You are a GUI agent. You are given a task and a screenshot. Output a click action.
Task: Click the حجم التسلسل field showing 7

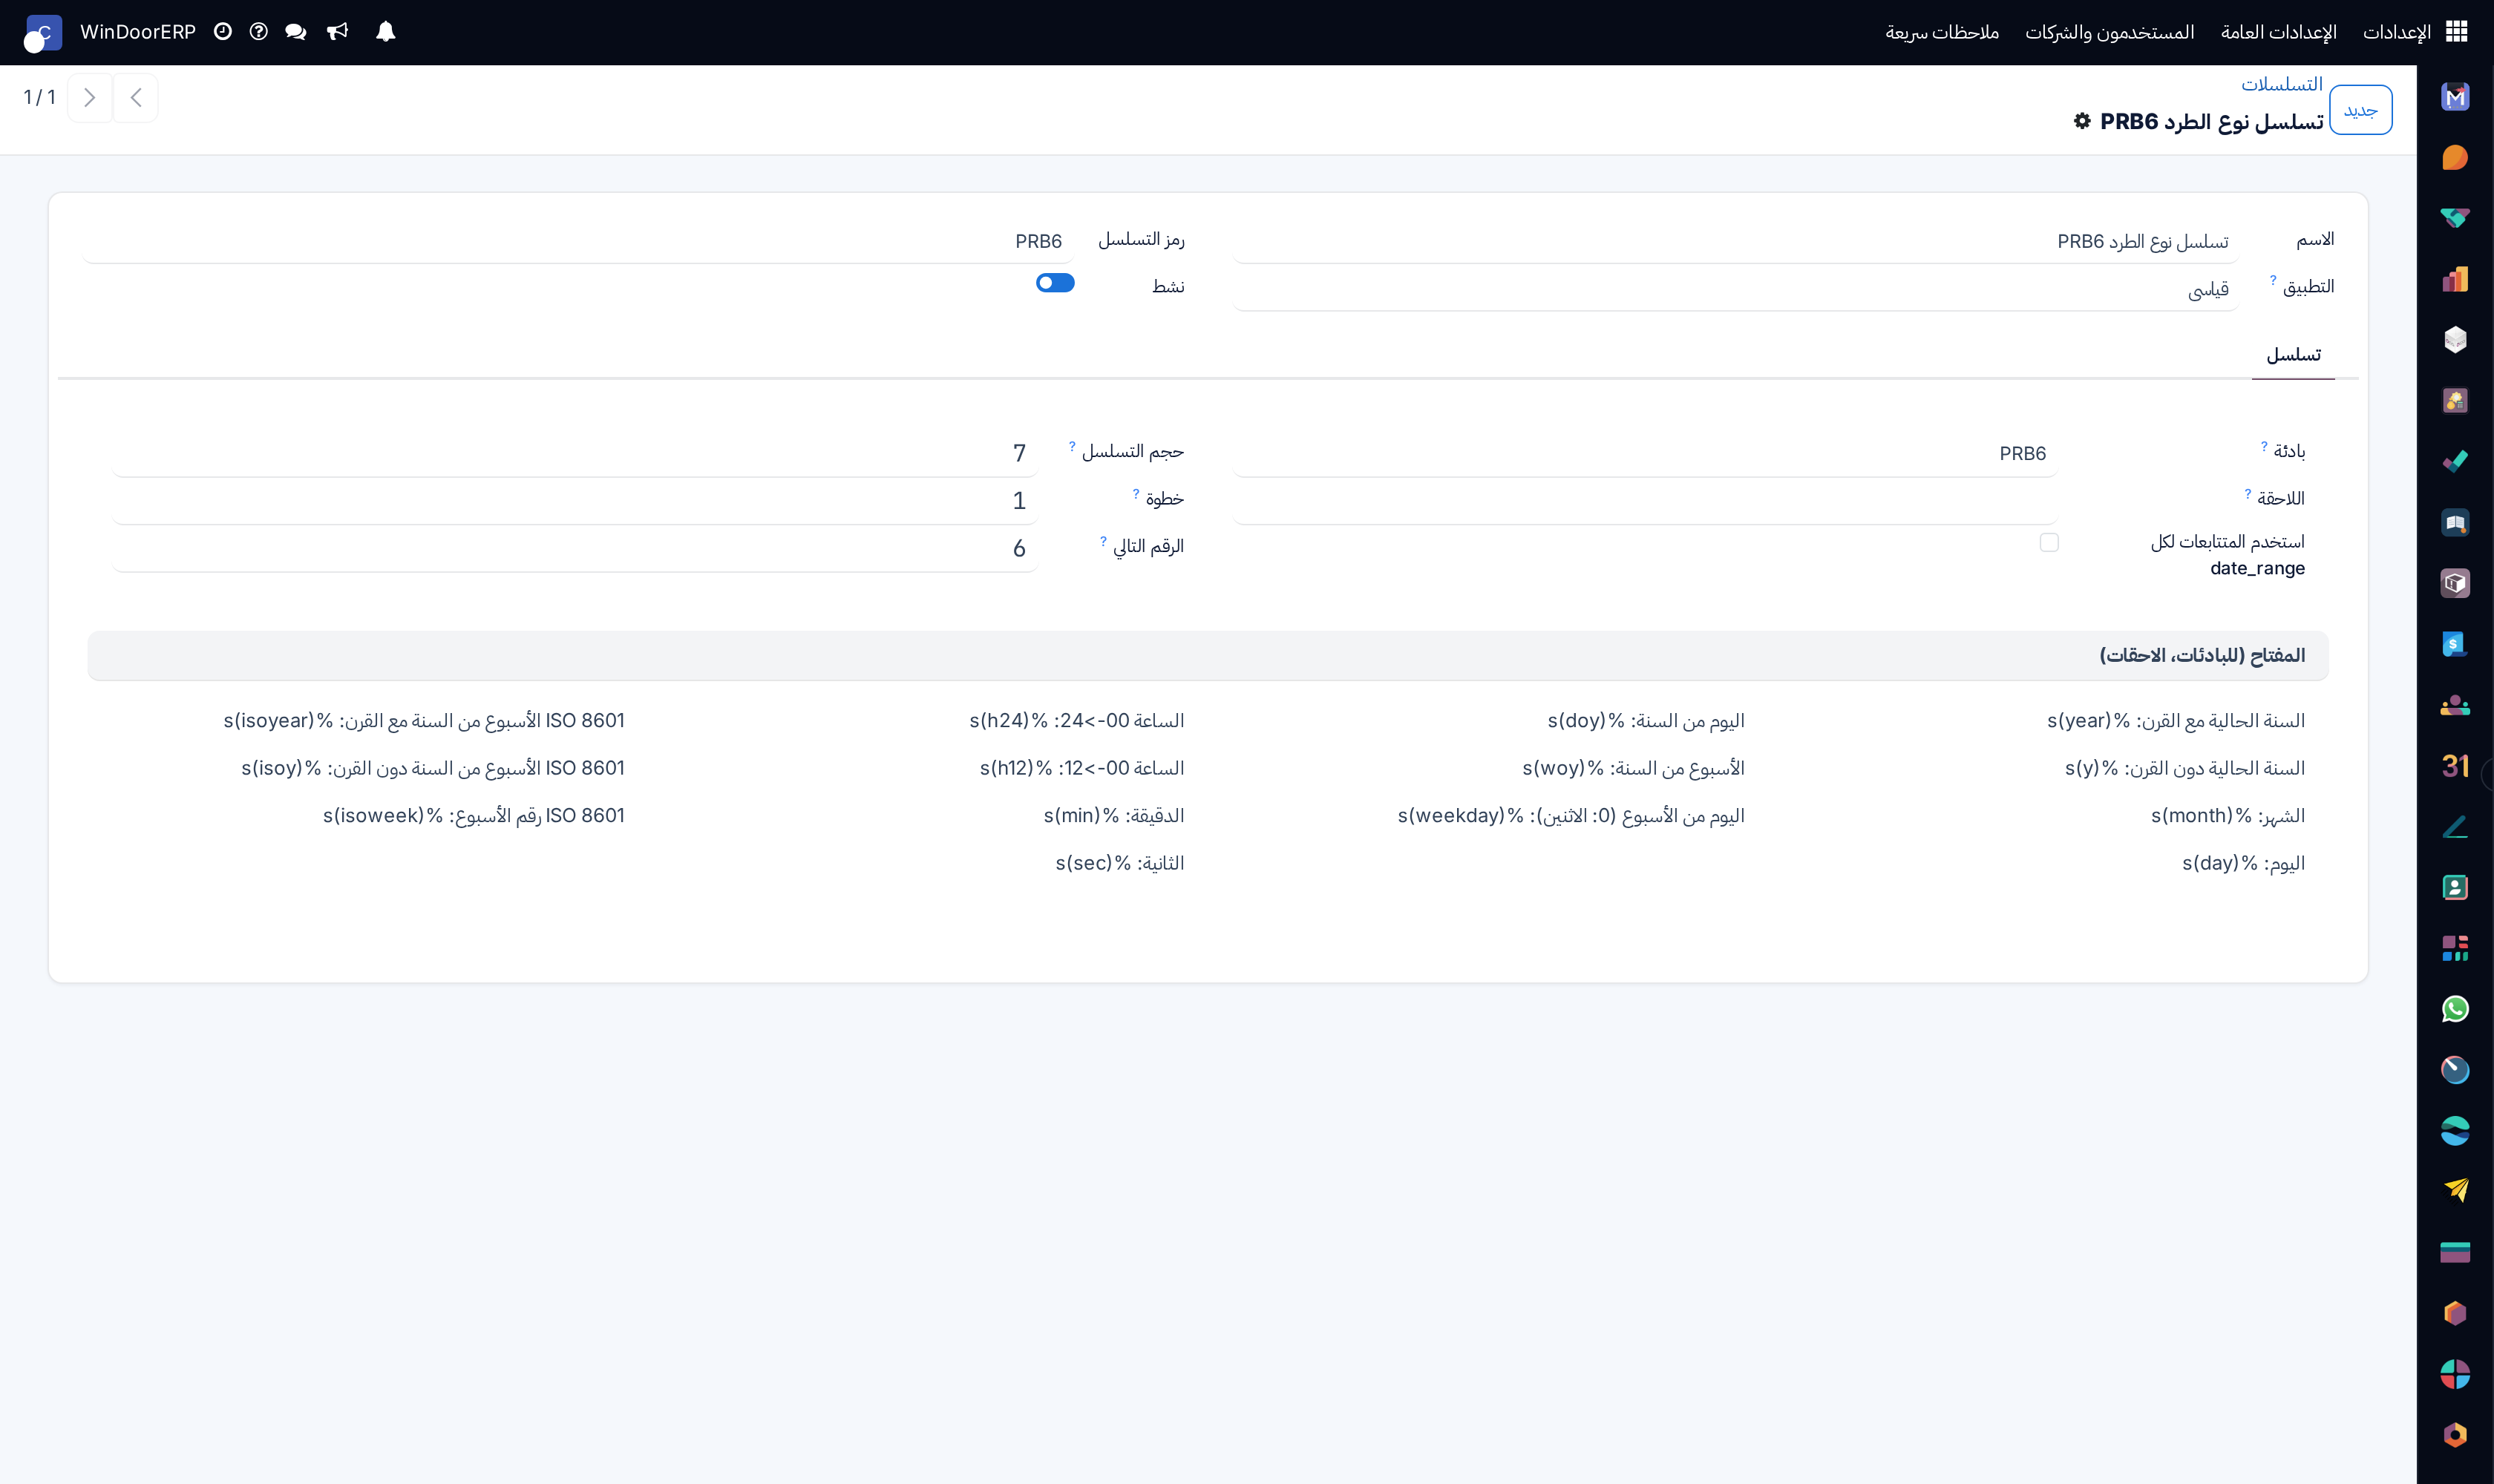coord(575,453)
